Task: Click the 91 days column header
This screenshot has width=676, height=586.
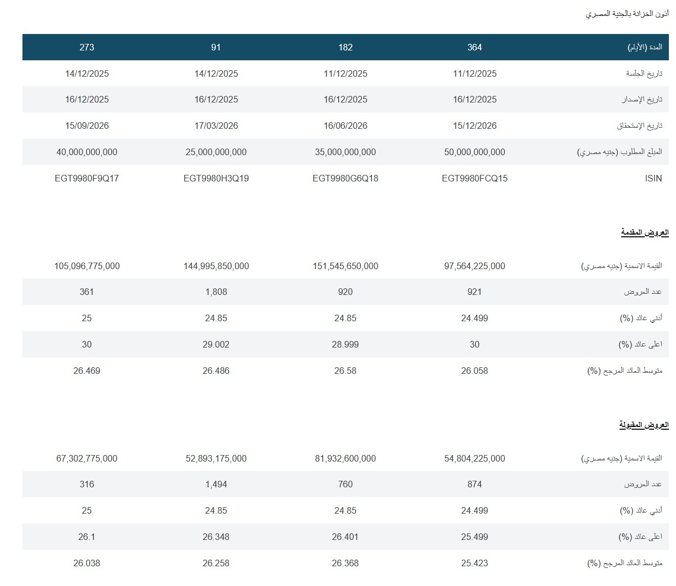Action: click(216, 47)
